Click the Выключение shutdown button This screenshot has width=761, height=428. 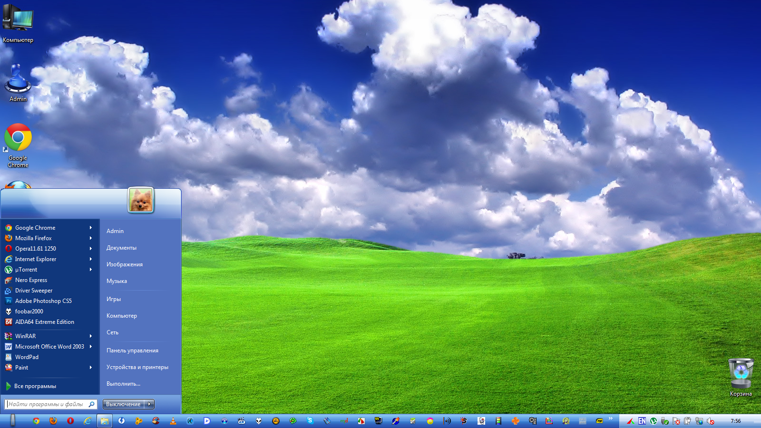(123, 404)
